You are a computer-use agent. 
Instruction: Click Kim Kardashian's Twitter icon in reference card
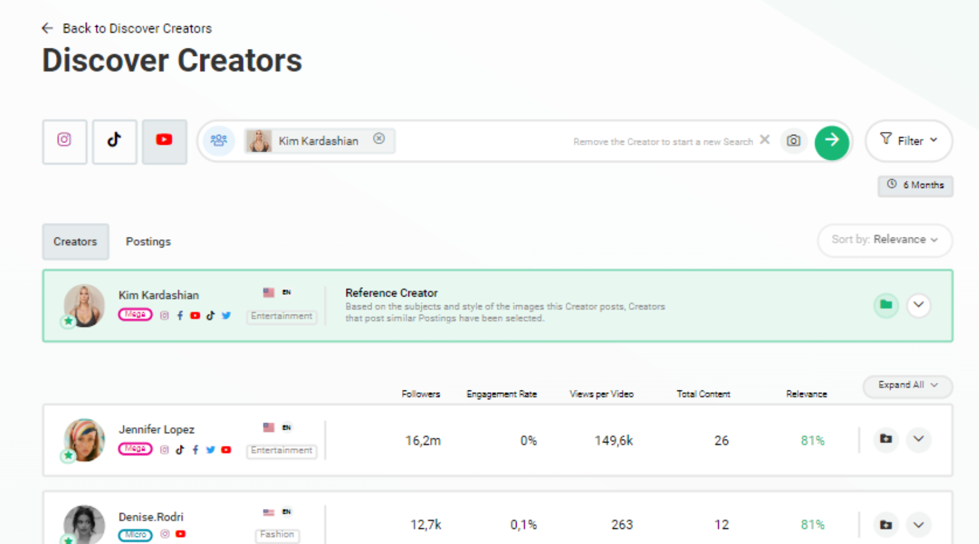[226, 315]
